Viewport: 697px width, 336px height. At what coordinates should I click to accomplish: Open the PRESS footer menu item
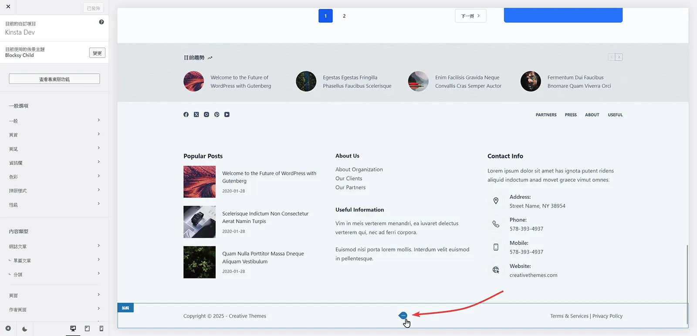(x=571, y=115)
